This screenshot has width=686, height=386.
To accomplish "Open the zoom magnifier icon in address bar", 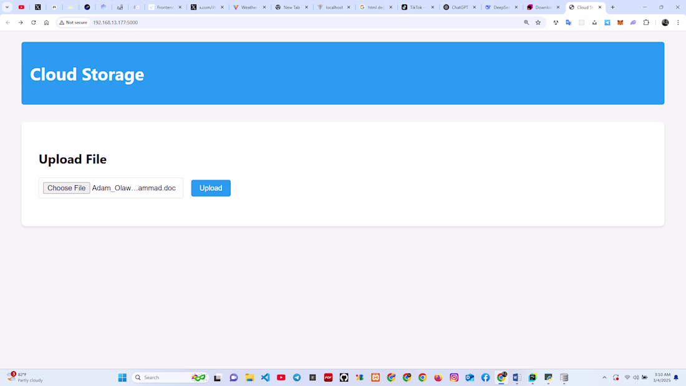I will pos(526,22).
